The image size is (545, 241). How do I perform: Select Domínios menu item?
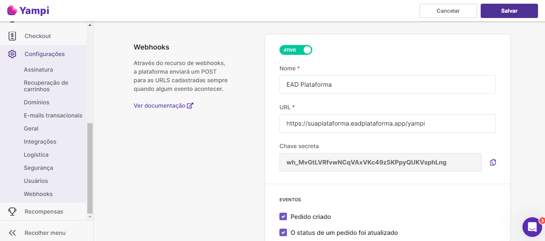pyautogui.click(x=36, y=102)
